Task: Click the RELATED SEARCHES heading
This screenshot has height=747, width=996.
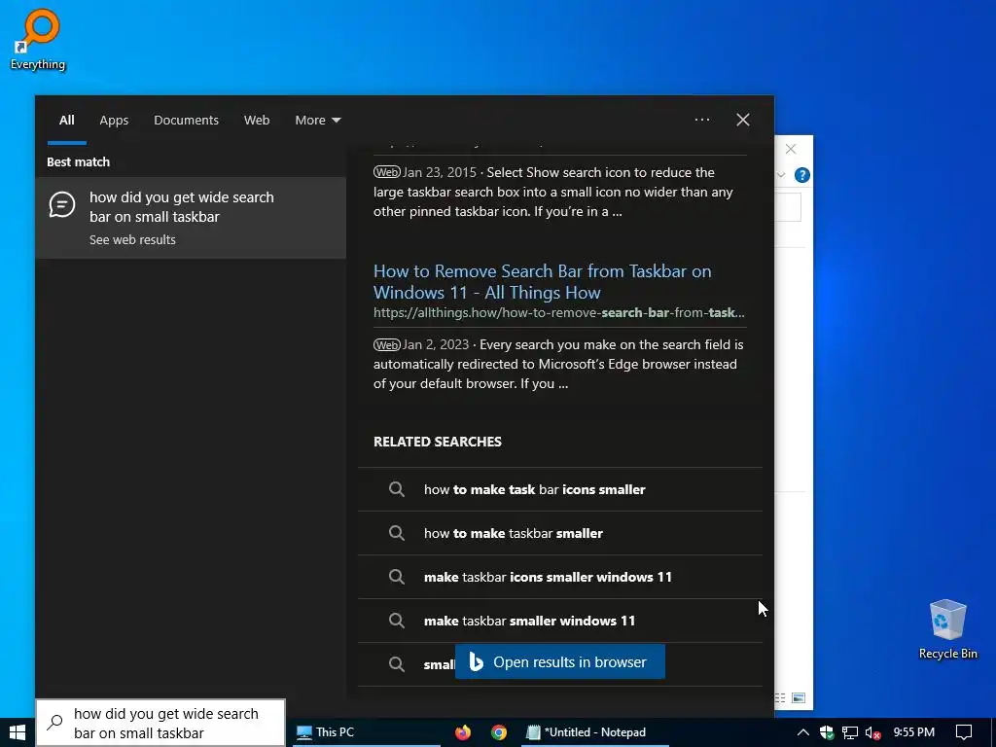Action: coord(438,443)
